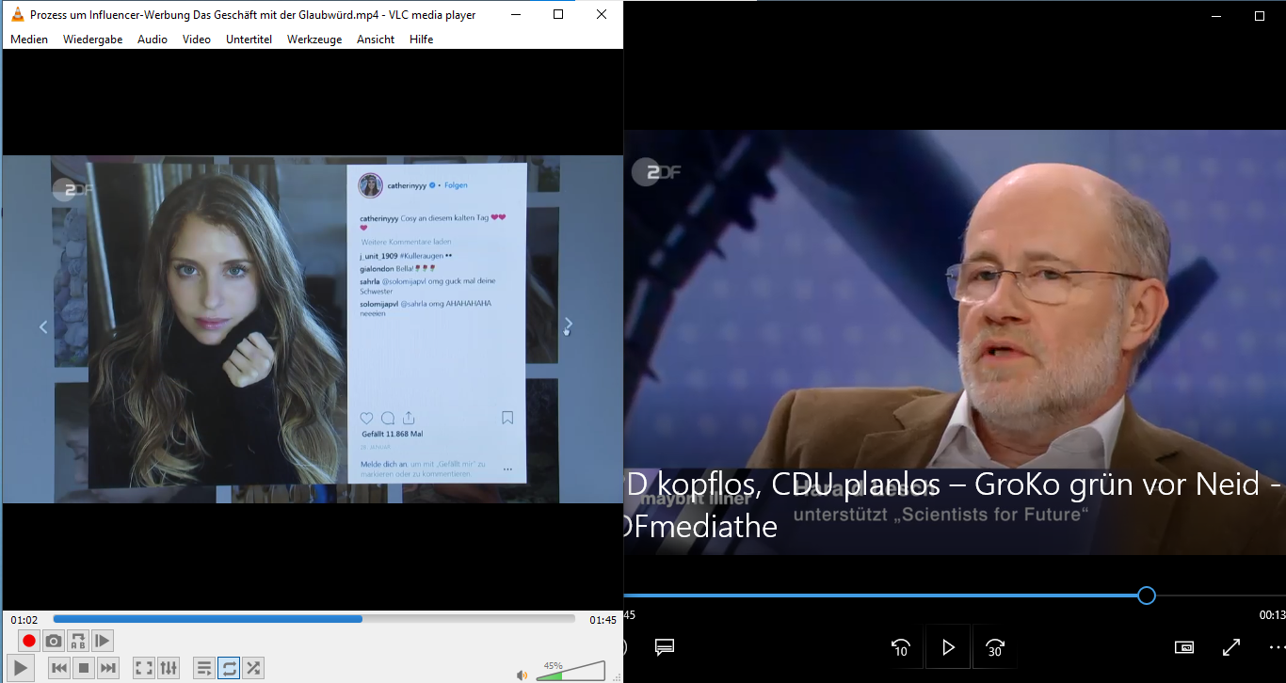Stop playback in VLC

pyautogui.click(x=84, y=668)
